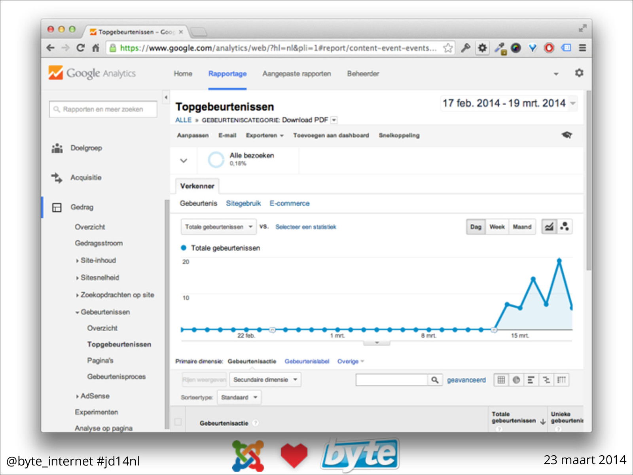Open Analytics settings gear icon

(579, 73)
